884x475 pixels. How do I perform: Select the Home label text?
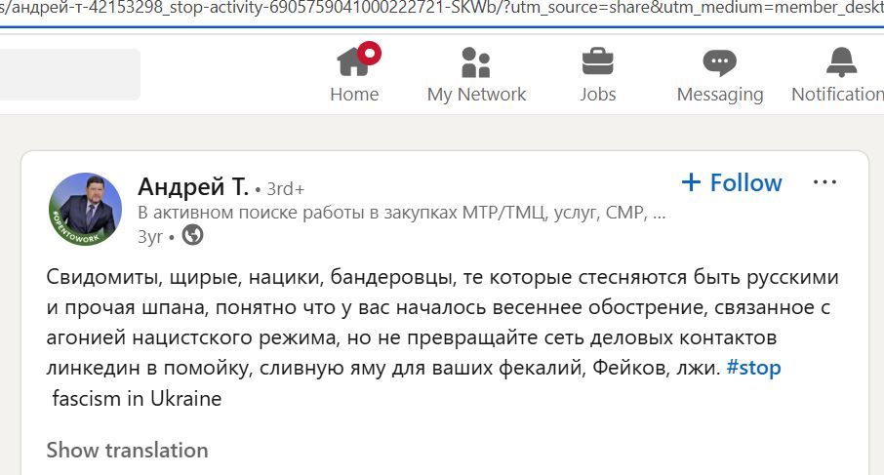pyautogui.click(x=354, y=94)
